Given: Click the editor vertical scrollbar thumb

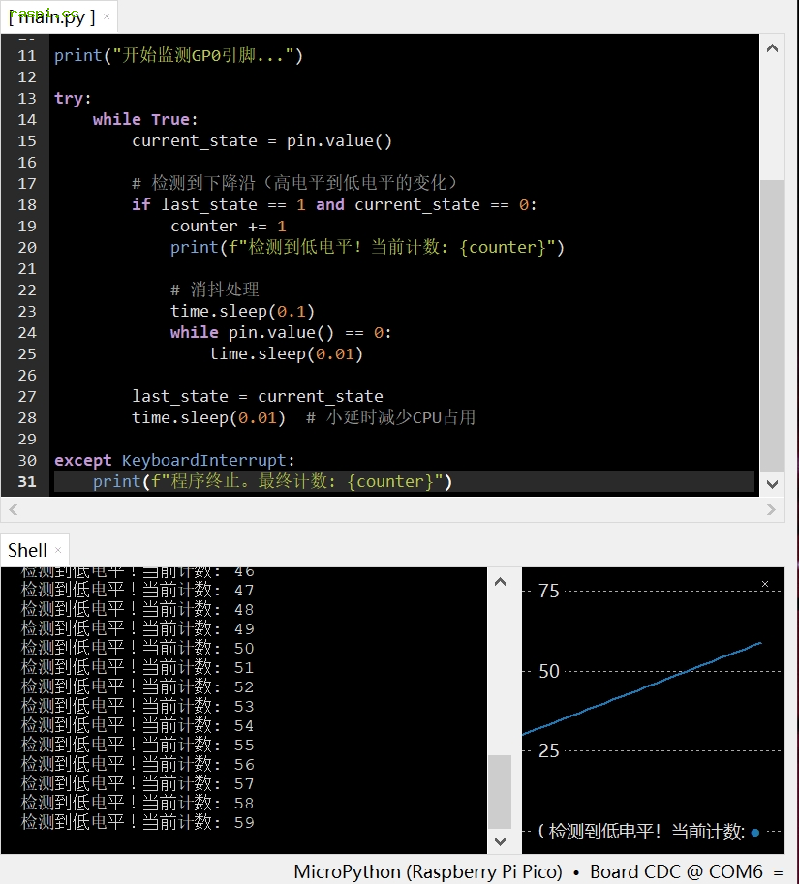Looking at the screenshot, I should 772,324.
